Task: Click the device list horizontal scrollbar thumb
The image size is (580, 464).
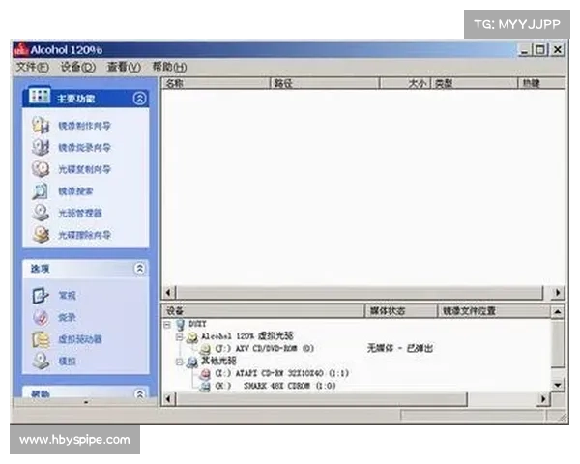Action: (322, 399)
